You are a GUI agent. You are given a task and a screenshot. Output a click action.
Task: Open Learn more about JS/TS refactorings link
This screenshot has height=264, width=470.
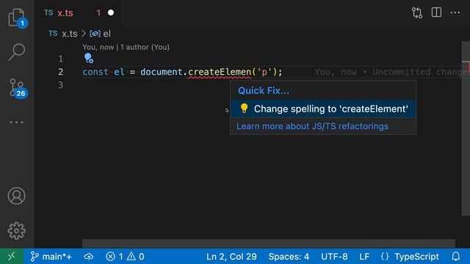312,126
